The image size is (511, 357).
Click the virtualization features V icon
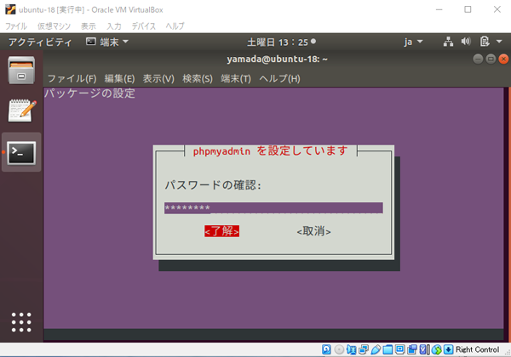pyautogui.click(x=424, y=349)
